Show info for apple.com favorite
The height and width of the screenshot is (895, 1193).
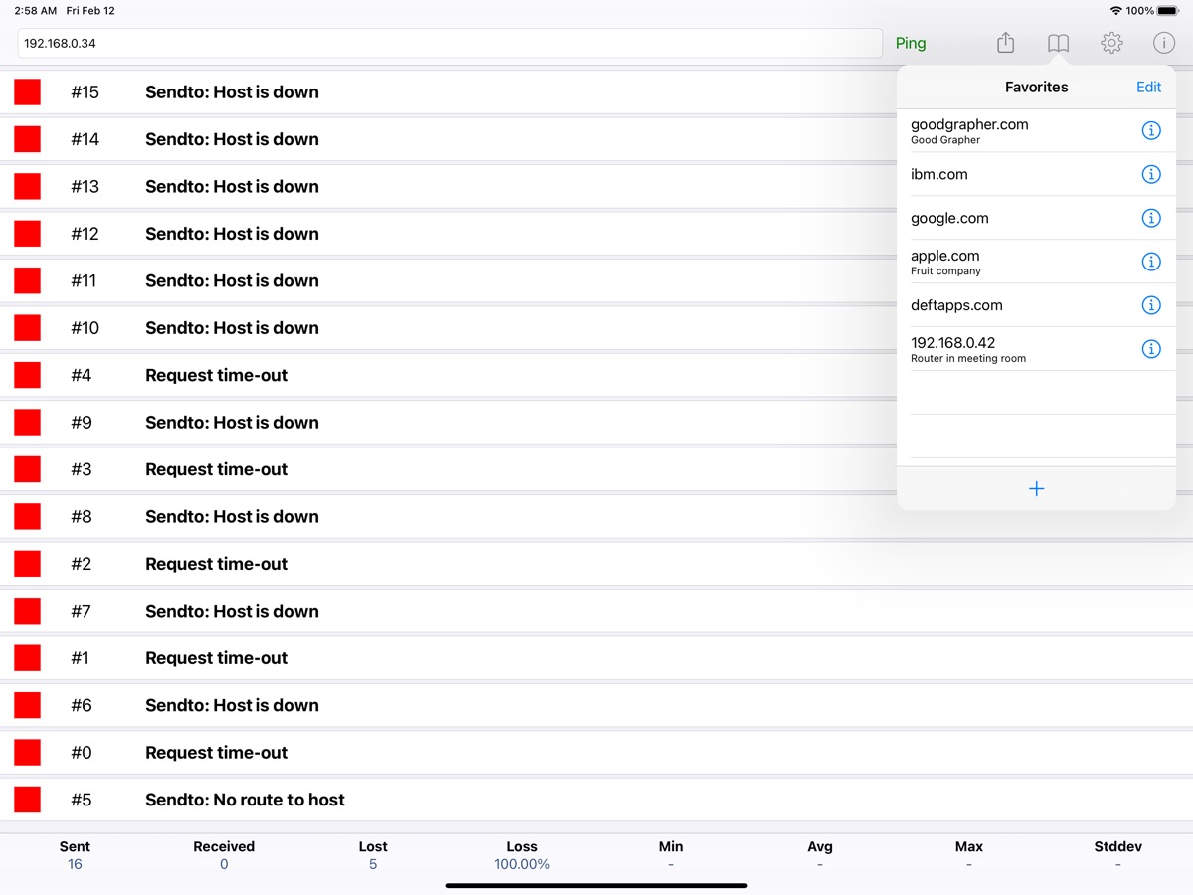click(1150, 262)
